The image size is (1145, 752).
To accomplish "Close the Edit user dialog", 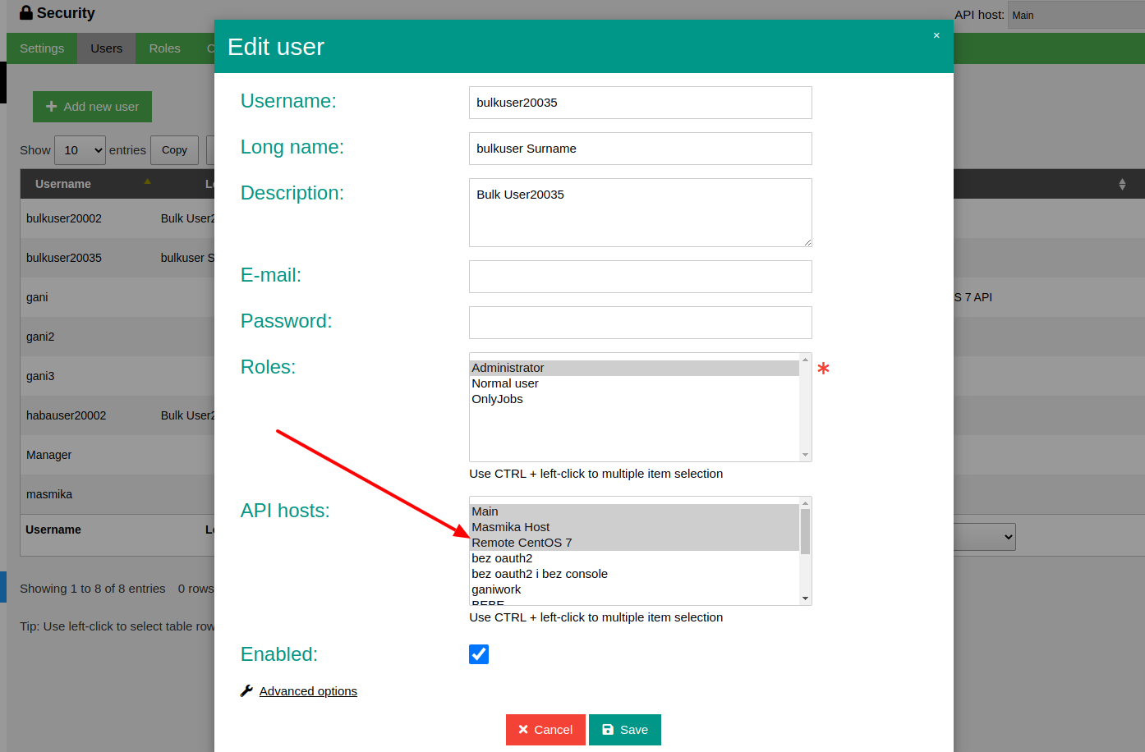I will click(x=936, y=35).
